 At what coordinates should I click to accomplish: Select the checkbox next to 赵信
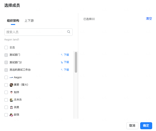(x=6, y=115)
